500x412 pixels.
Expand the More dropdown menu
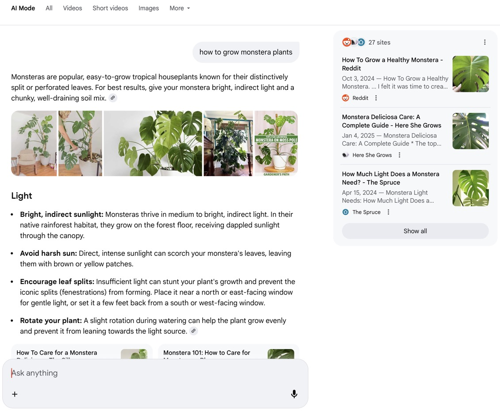[180, 8]
